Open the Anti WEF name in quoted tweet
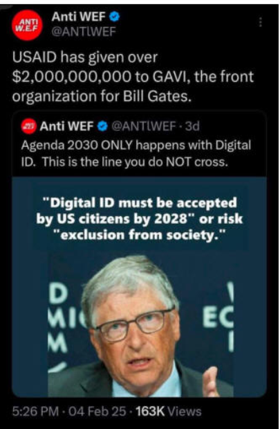This screenshot has height=429, width=280. tap(66, 126)
